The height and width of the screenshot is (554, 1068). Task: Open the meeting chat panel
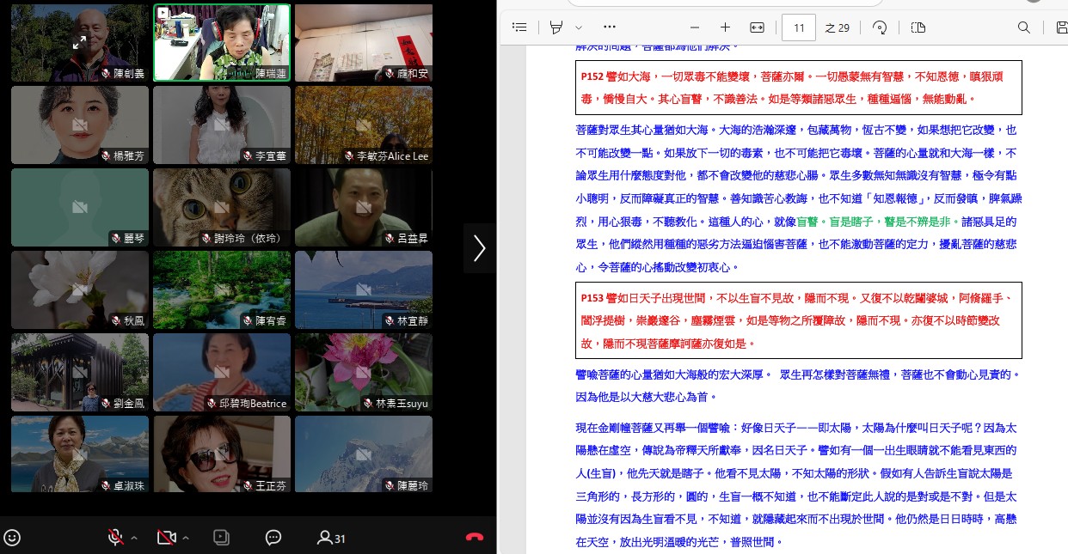(x=273, y=538)
